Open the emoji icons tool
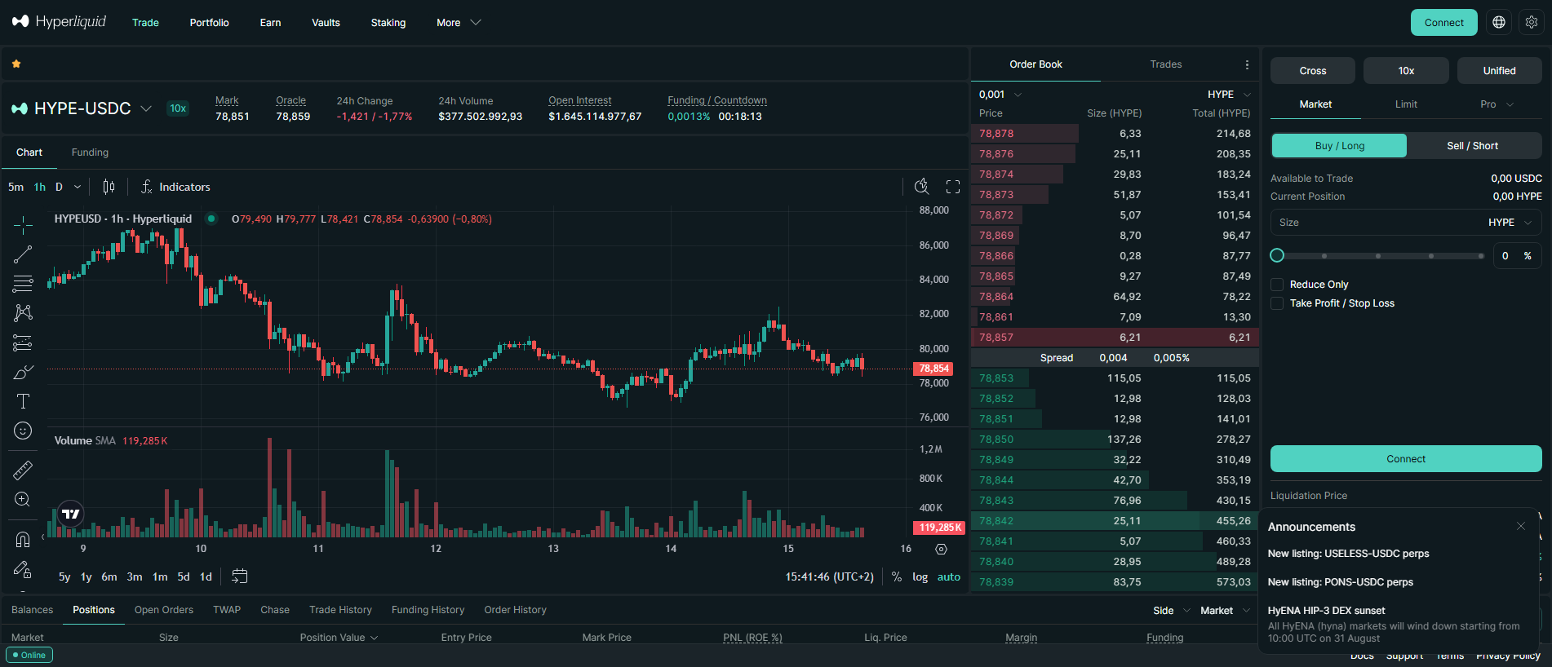Viewport: 1552px width, 667px height. [x=23, y=431]
